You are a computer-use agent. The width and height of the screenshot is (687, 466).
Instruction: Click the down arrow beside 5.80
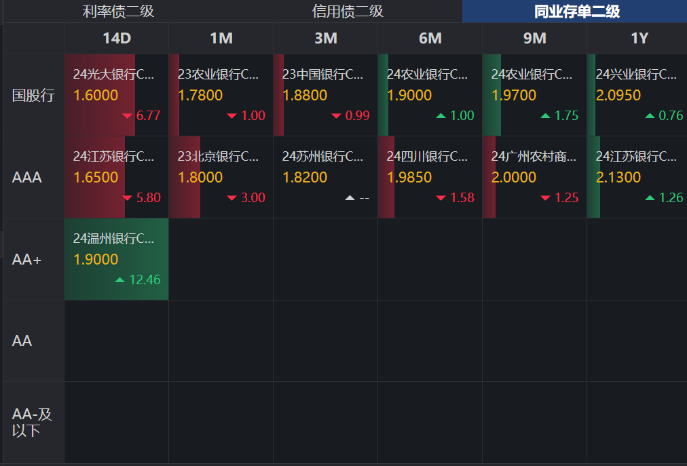pos(127,198)
